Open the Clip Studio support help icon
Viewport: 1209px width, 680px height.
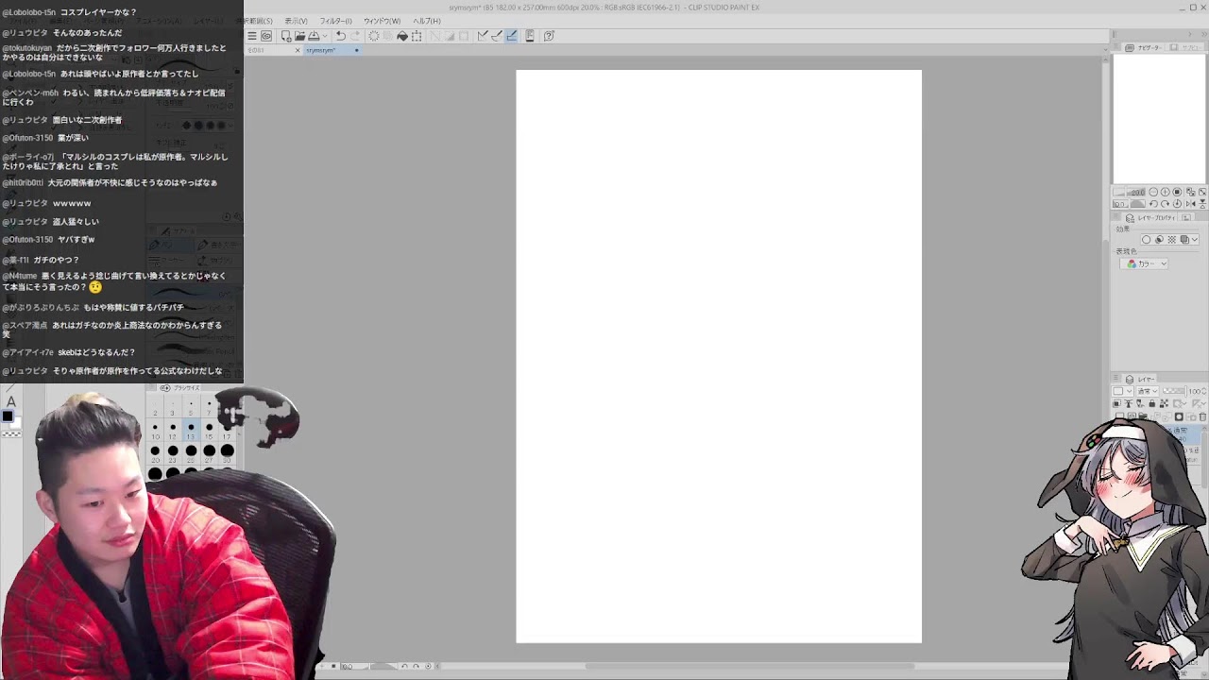click(549, 36)
